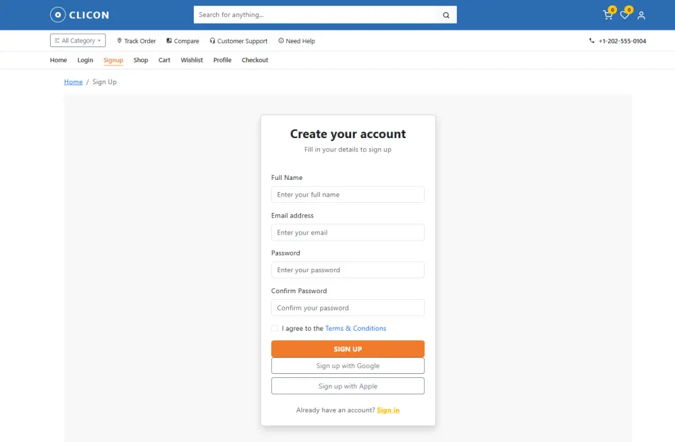Click the search magnifier icon

point(446,15)
